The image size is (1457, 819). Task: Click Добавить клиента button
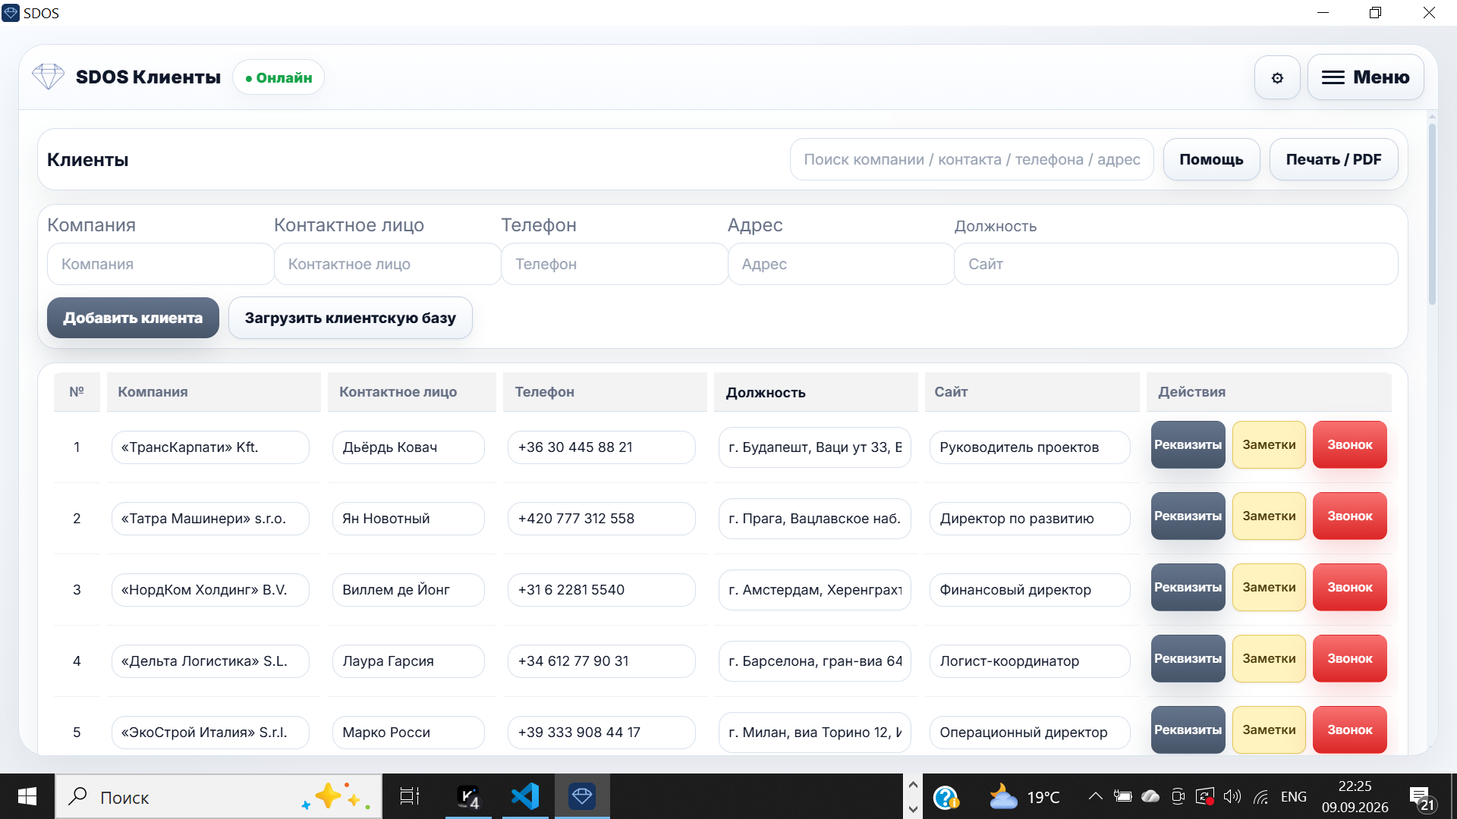coord(133,318)
